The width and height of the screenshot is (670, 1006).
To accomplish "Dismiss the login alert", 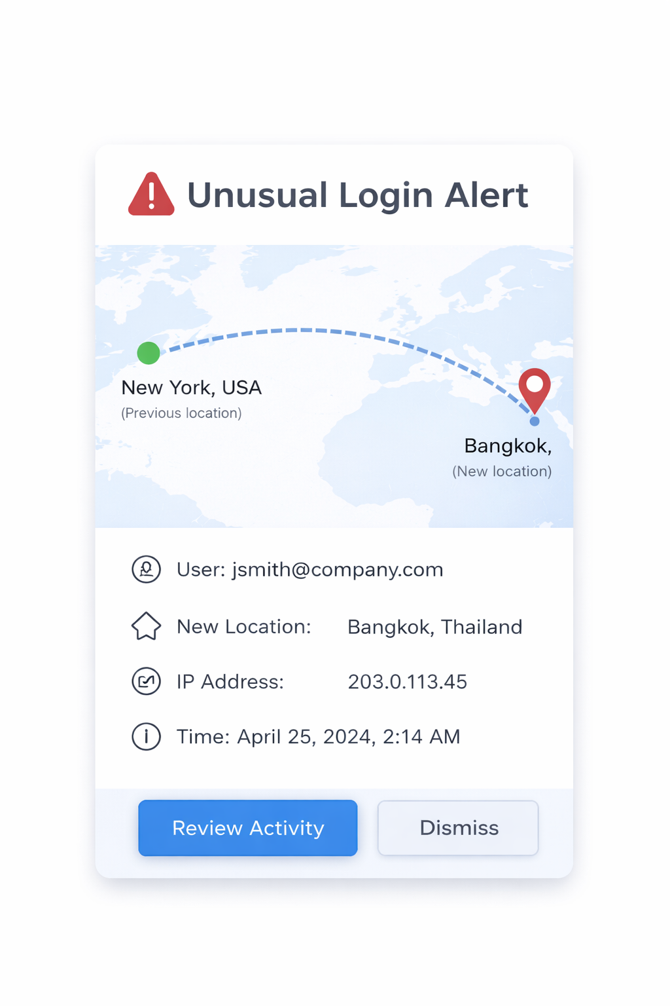I will click(x=458, y=828).
